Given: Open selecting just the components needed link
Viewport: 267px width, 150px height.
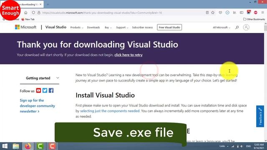Looking at the screenshot, I should (x=110, y=111).
